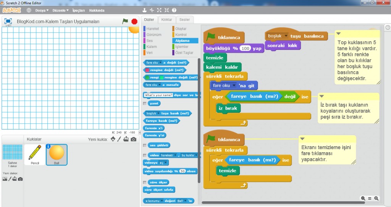Image resolution: width=391 pixels, height=207 pixels.
Task: Switch to Sesler tab
Action: tap(184, 20)
